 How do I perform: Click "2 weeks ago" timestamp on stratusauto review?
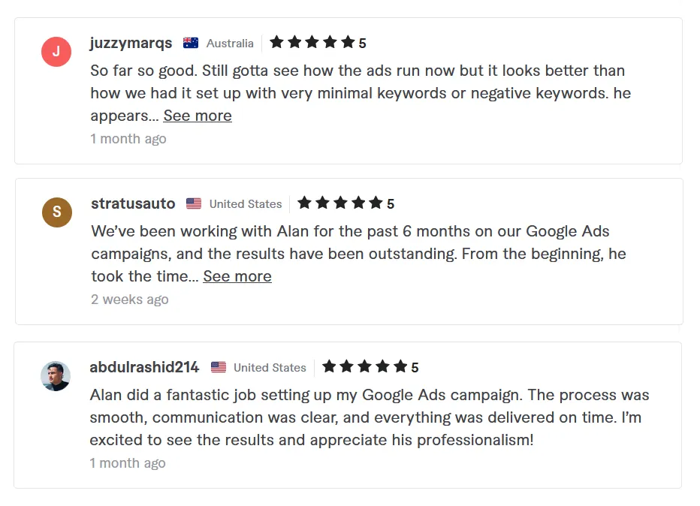129,300
